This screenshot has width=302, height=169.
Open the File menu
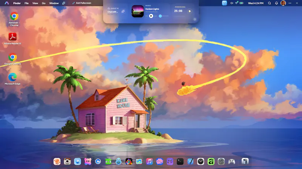tap(26, 3)
